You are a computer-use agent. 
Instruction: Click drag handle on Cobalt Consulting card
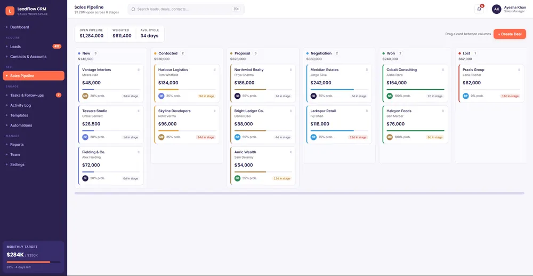pyautogui.click(x=443, y=70)
